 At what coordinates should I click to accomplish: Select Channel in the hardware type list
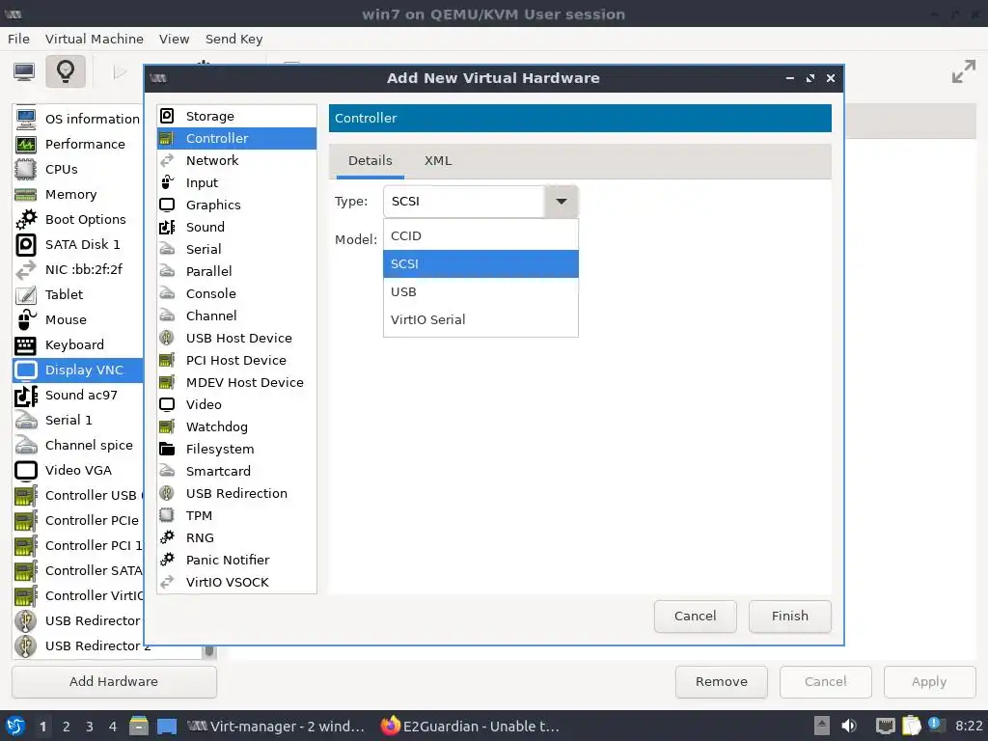[237, 316]
